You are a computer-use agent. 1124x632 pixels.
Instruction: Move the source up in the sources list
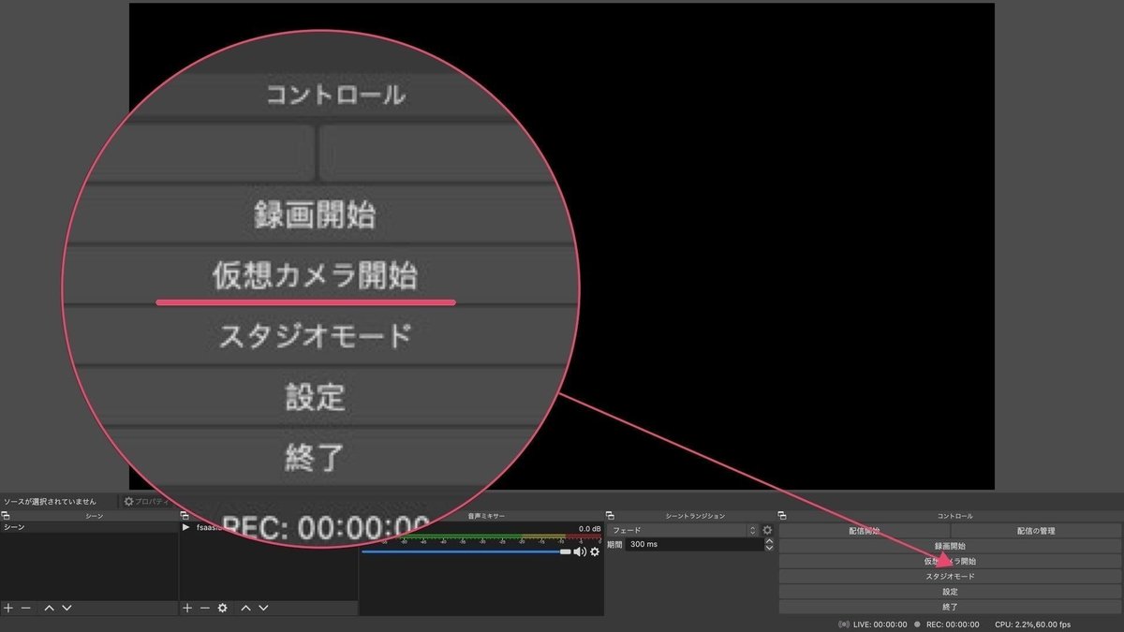[x=245, y=608]
